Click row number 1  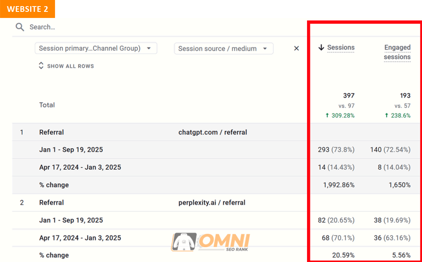22,132
